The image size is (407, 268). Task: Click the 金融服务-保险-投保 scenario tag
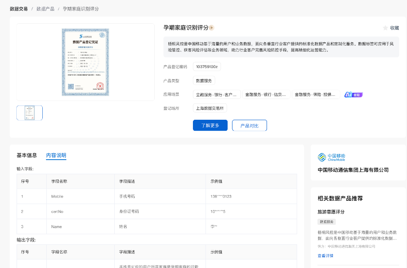316,94
